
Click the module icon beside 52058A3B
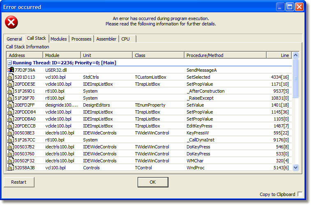point(11,168)
